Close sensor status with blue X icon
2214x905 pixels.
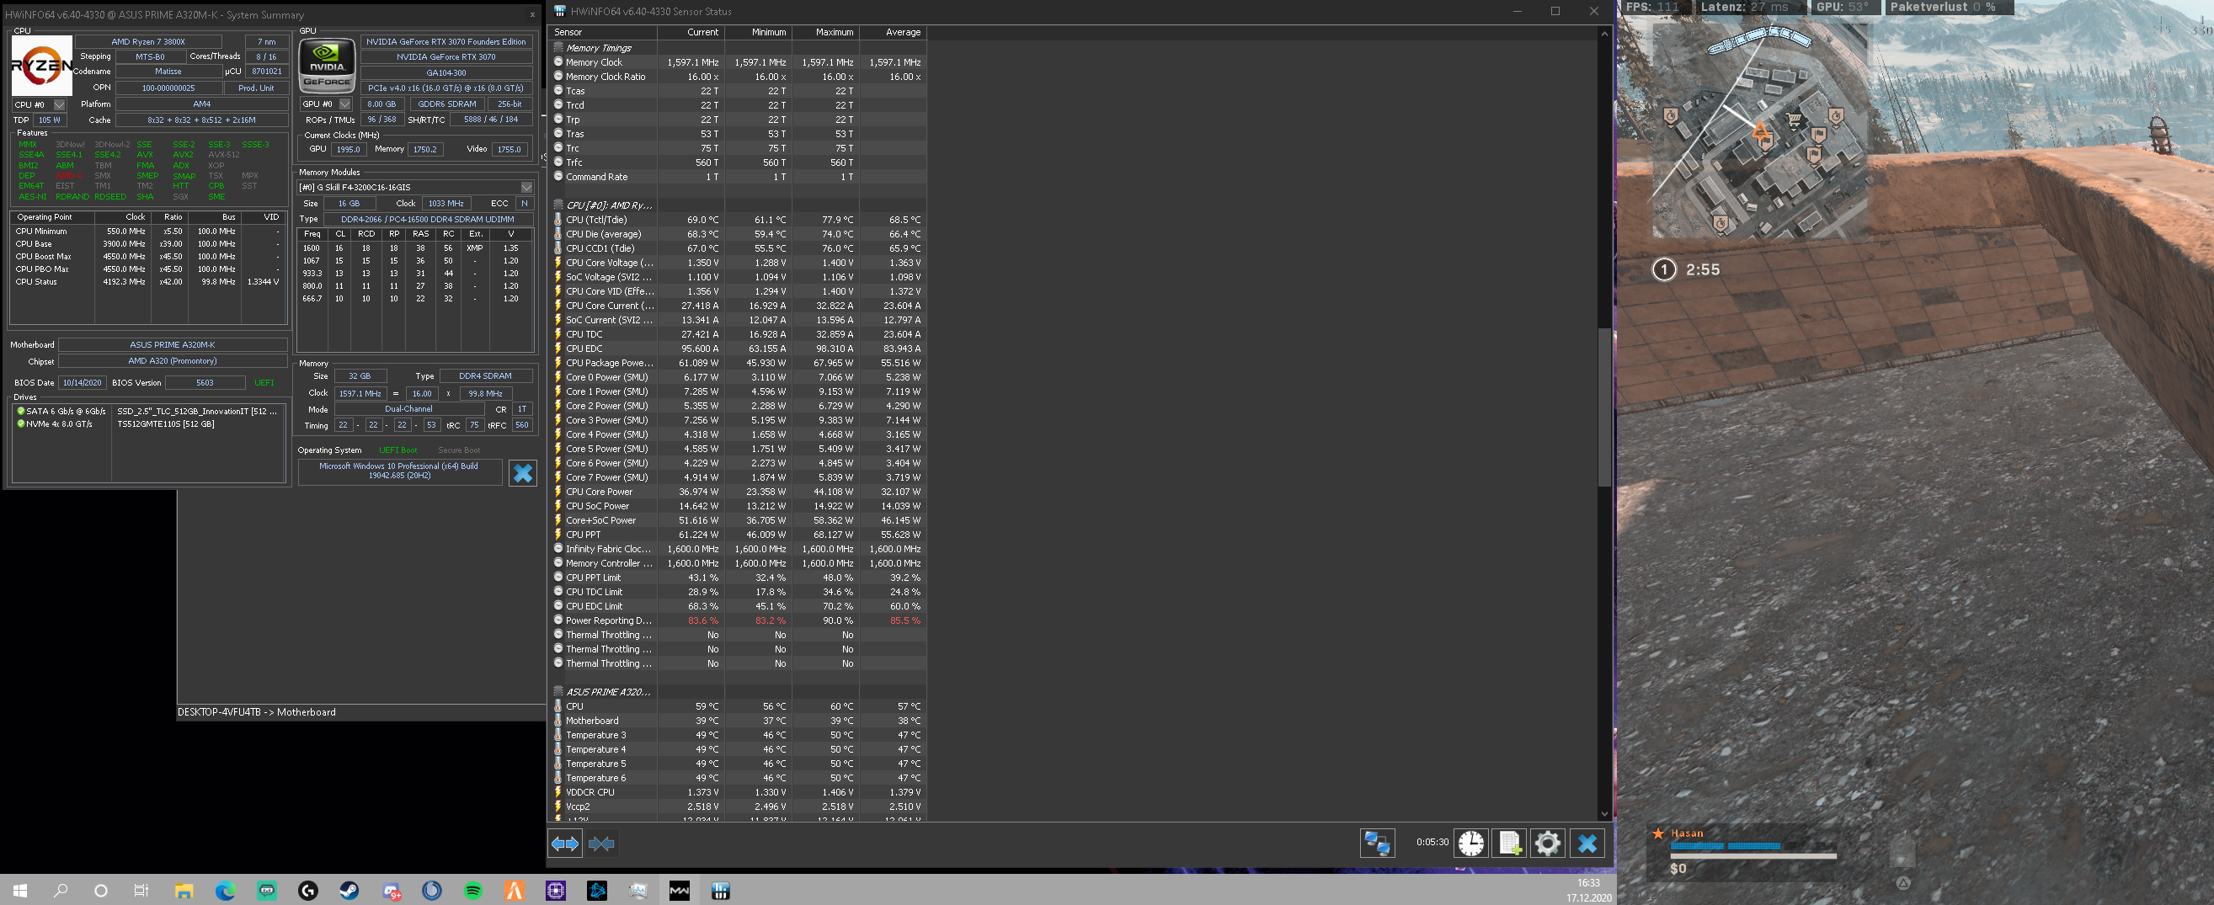coord(1587,843)
